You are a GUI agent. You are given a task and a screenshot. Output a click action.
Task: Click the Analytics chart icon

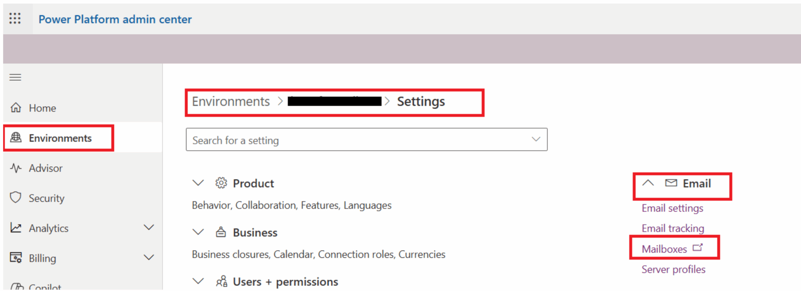(16, 228)
